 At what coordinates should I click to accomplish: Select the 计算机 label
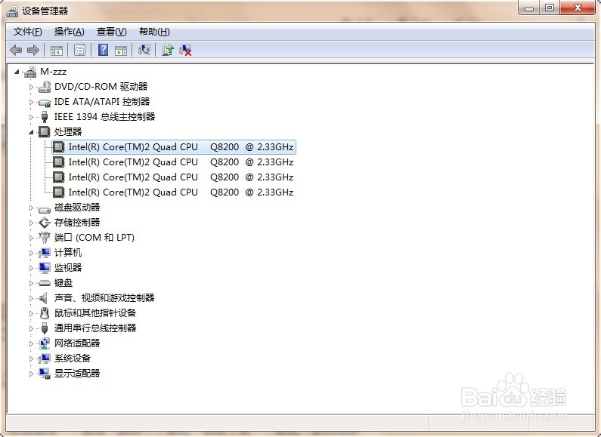click(x=68, y=253)
